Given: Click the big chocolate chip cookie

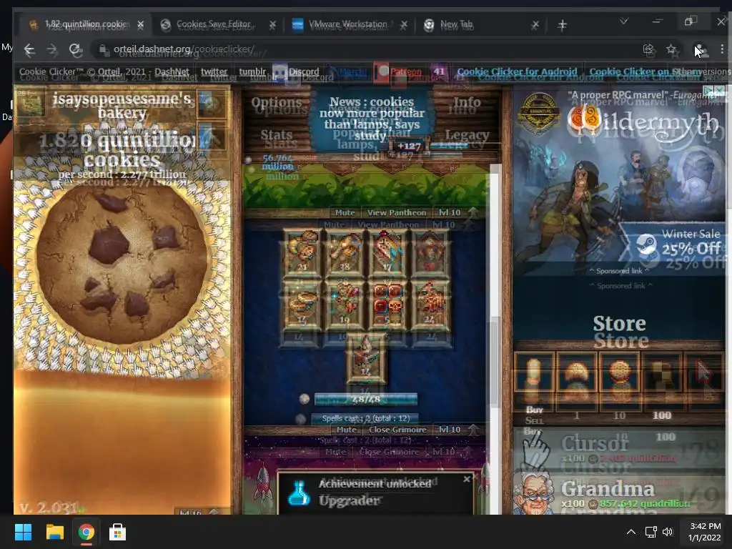Looking at the screenshot, I should [x=122, y=264].
